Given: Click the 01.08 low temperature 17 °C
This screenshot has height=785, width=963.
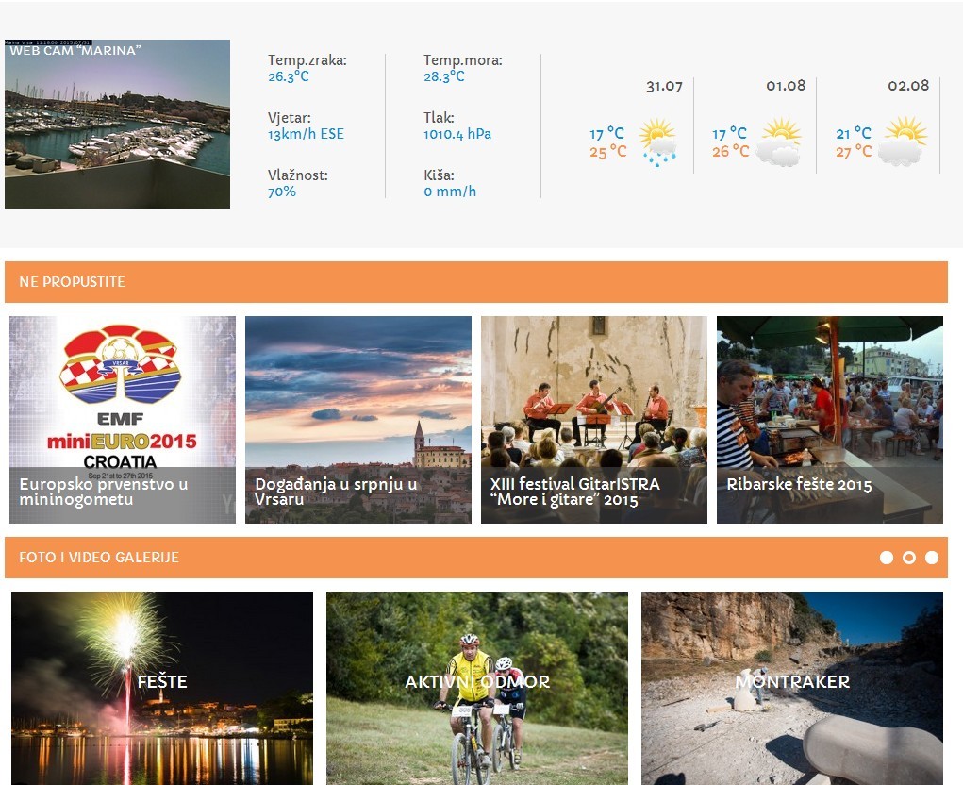Looking at the screenshot, I should coord(730,133).
